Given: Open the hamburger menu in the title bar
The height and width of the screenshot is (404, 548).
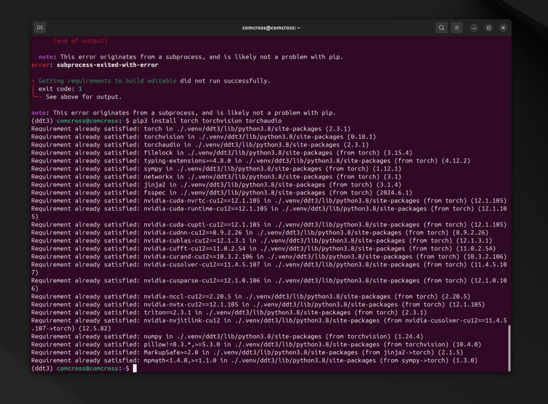Looking at the screenshot, I should coord(457,28).
